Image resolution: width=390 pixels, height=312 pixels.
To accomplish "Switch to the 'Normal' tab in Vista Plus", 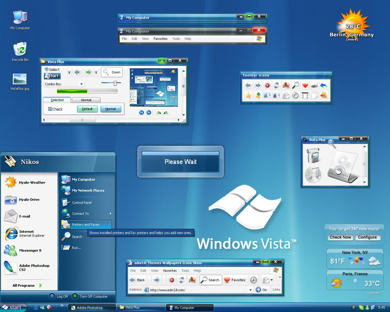I will [x=86, y=100].
